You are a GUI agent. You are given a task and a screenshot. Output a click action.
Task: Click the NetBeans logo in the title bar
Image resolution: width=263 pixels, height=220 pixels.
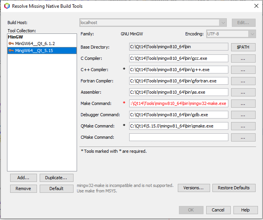(x=7, y=6)
